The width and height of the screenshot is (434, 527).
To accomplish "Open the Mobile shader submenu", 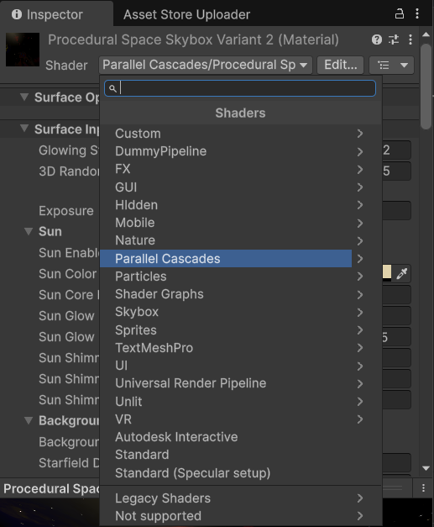I will pyautogui.click(x=241, y=223).
